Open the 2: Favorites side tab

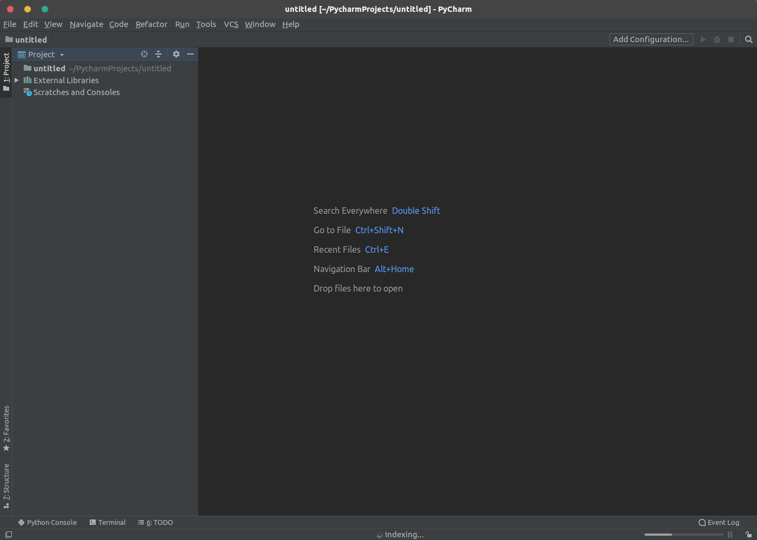coord(6,429)
